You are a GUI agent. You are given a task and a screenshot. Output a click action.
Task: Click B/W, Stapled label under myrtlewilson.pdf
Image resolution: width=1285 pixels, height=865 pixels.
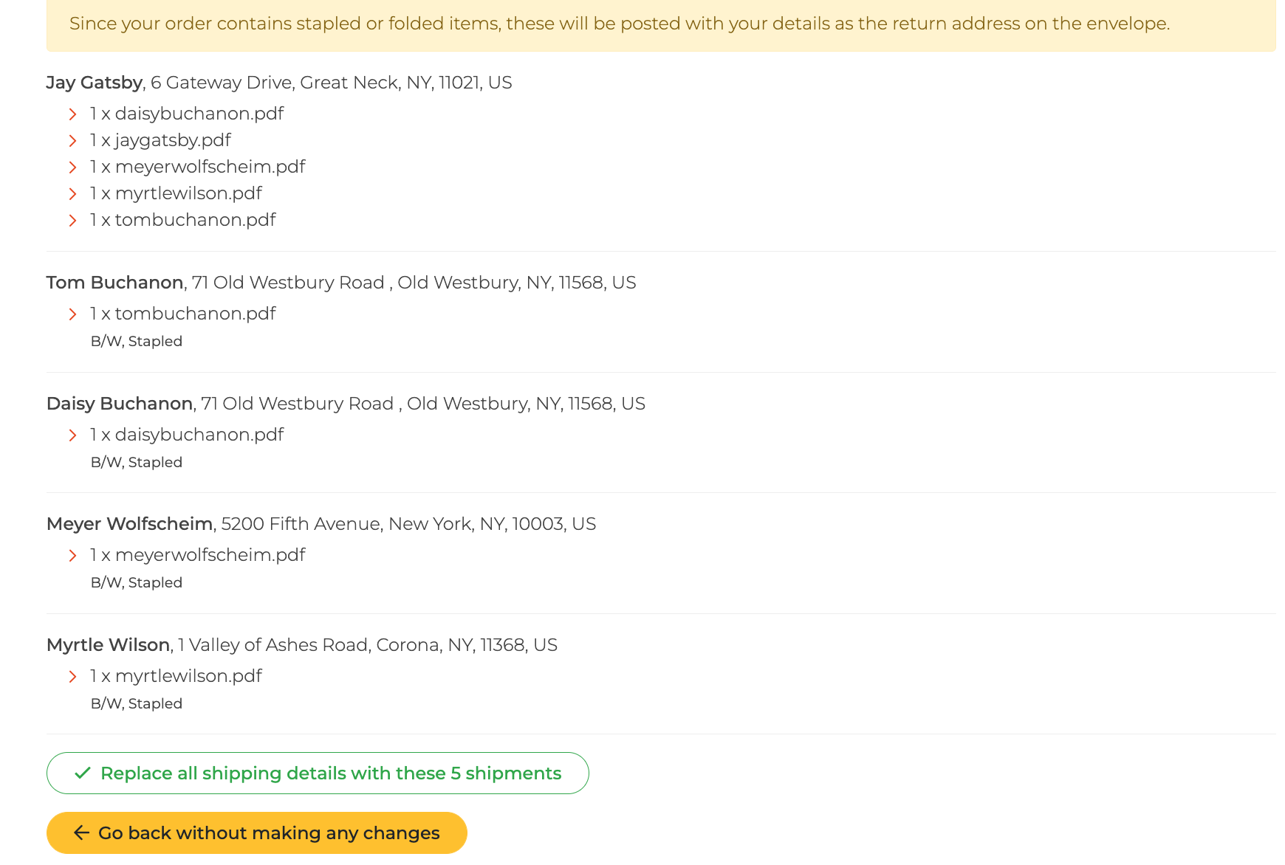tap(137, 703)
